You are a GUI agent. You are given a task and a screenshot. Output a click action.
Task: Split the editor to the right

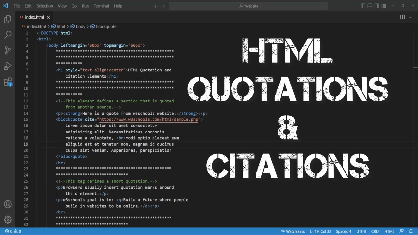click(402, 17)
